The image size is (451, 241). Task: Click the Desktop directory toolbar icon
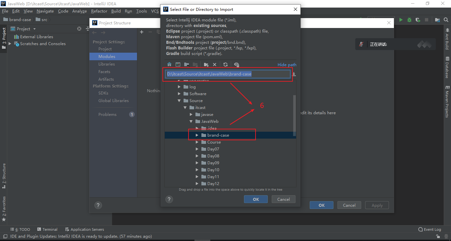(178, 65)
